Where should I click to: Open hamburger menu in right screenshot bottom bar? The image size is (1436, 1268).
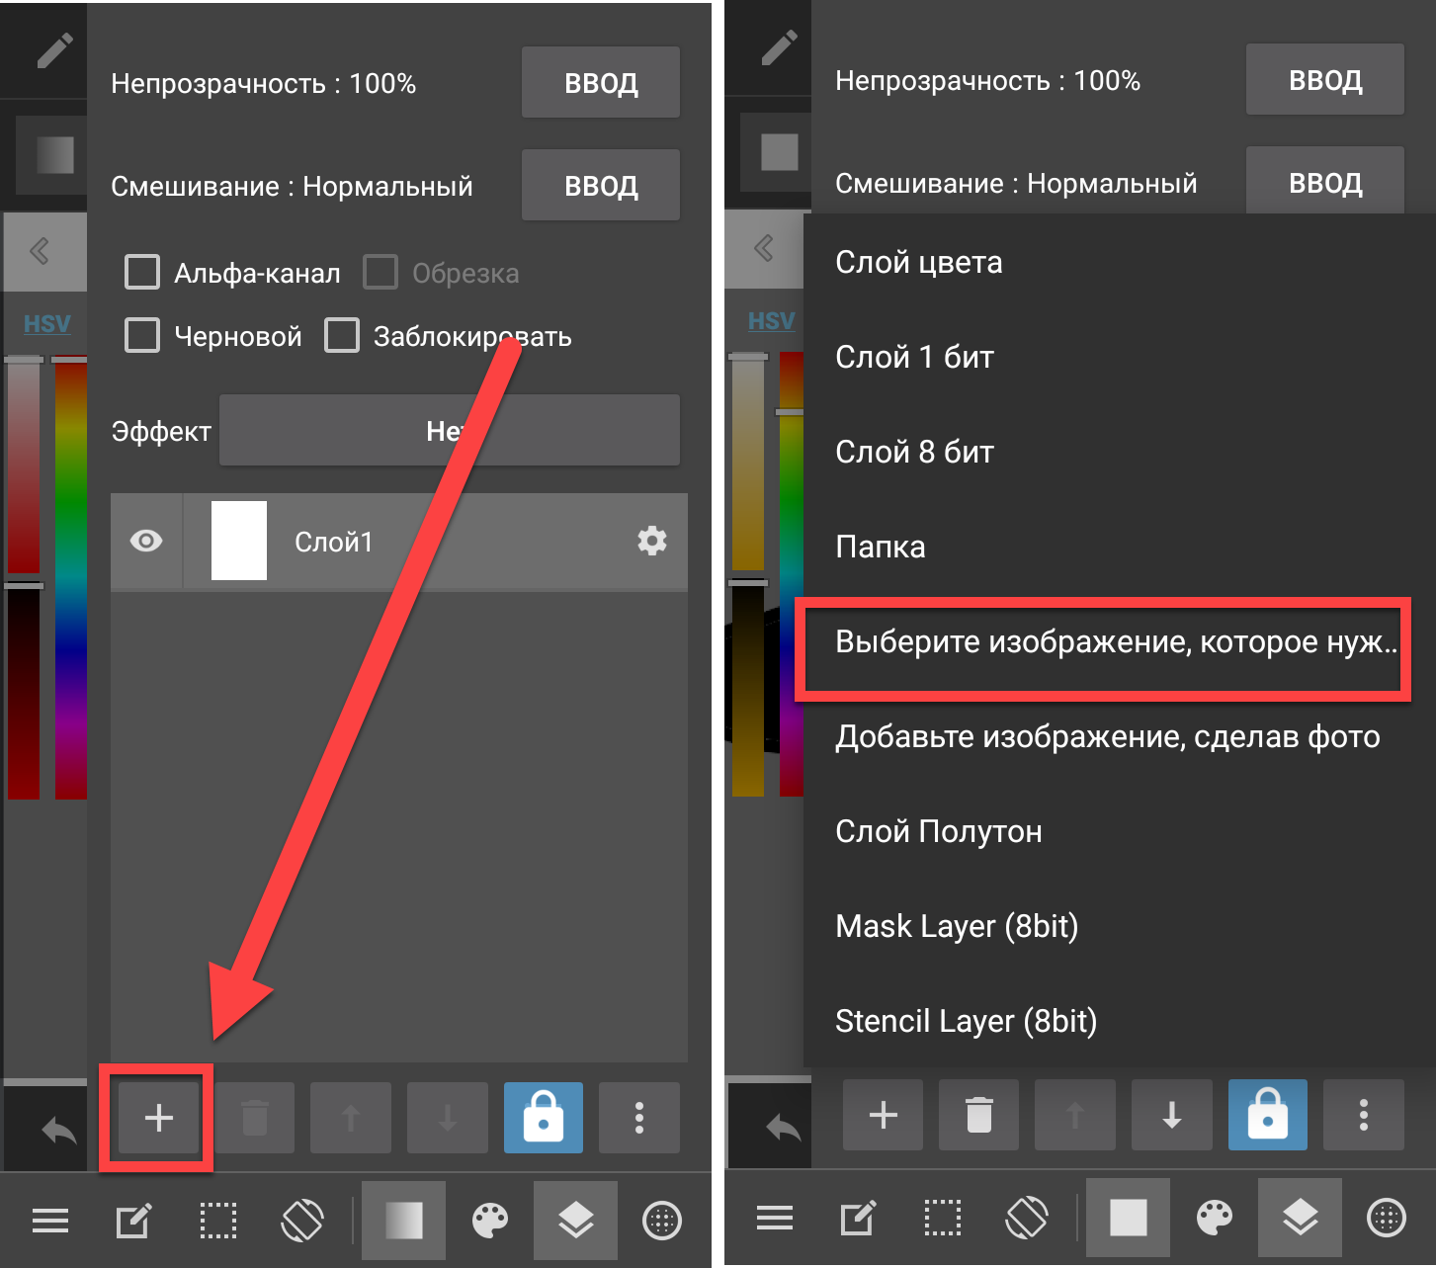click(x=775, y=1219)
